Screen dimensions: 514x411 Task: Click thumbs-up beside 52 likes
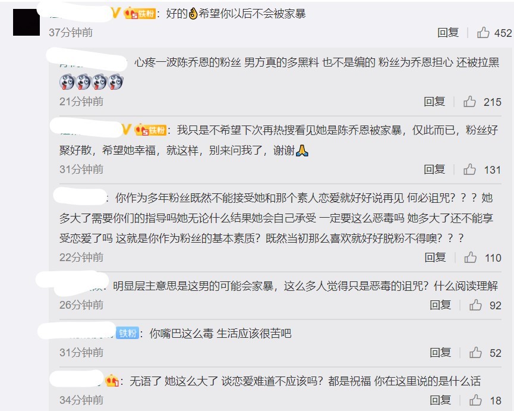click(475, 353)
